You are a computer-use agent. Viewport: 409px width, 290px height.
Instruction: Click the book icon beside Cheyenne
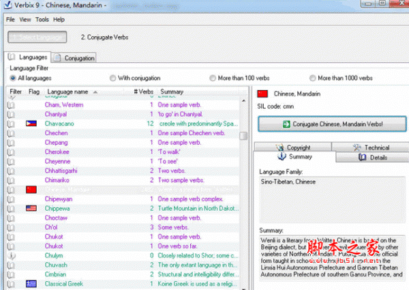tap(11, 161)
